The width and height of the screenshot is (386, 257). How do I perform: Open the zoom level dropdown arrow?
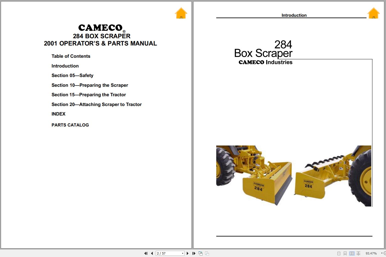(x=382, y=253)
